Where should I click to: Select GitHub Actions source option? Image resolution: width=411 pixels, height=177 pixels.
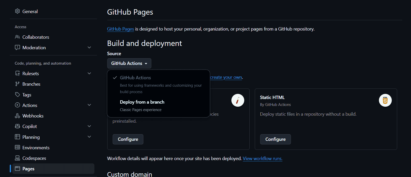coord(159,84)
